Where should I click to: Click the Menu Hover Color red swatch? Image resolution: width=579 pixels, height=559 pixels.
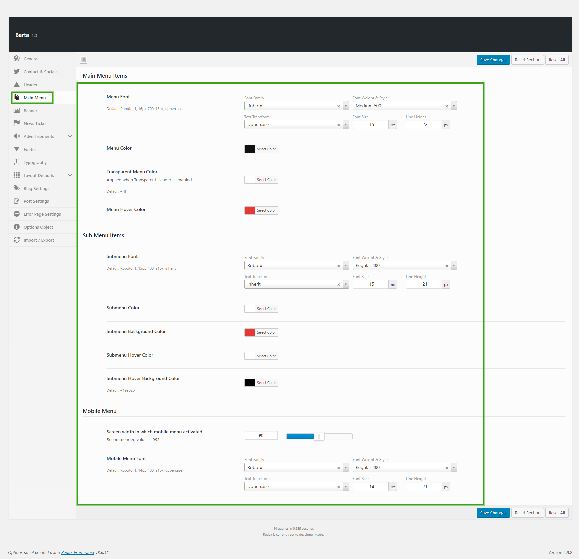point(250,210)
